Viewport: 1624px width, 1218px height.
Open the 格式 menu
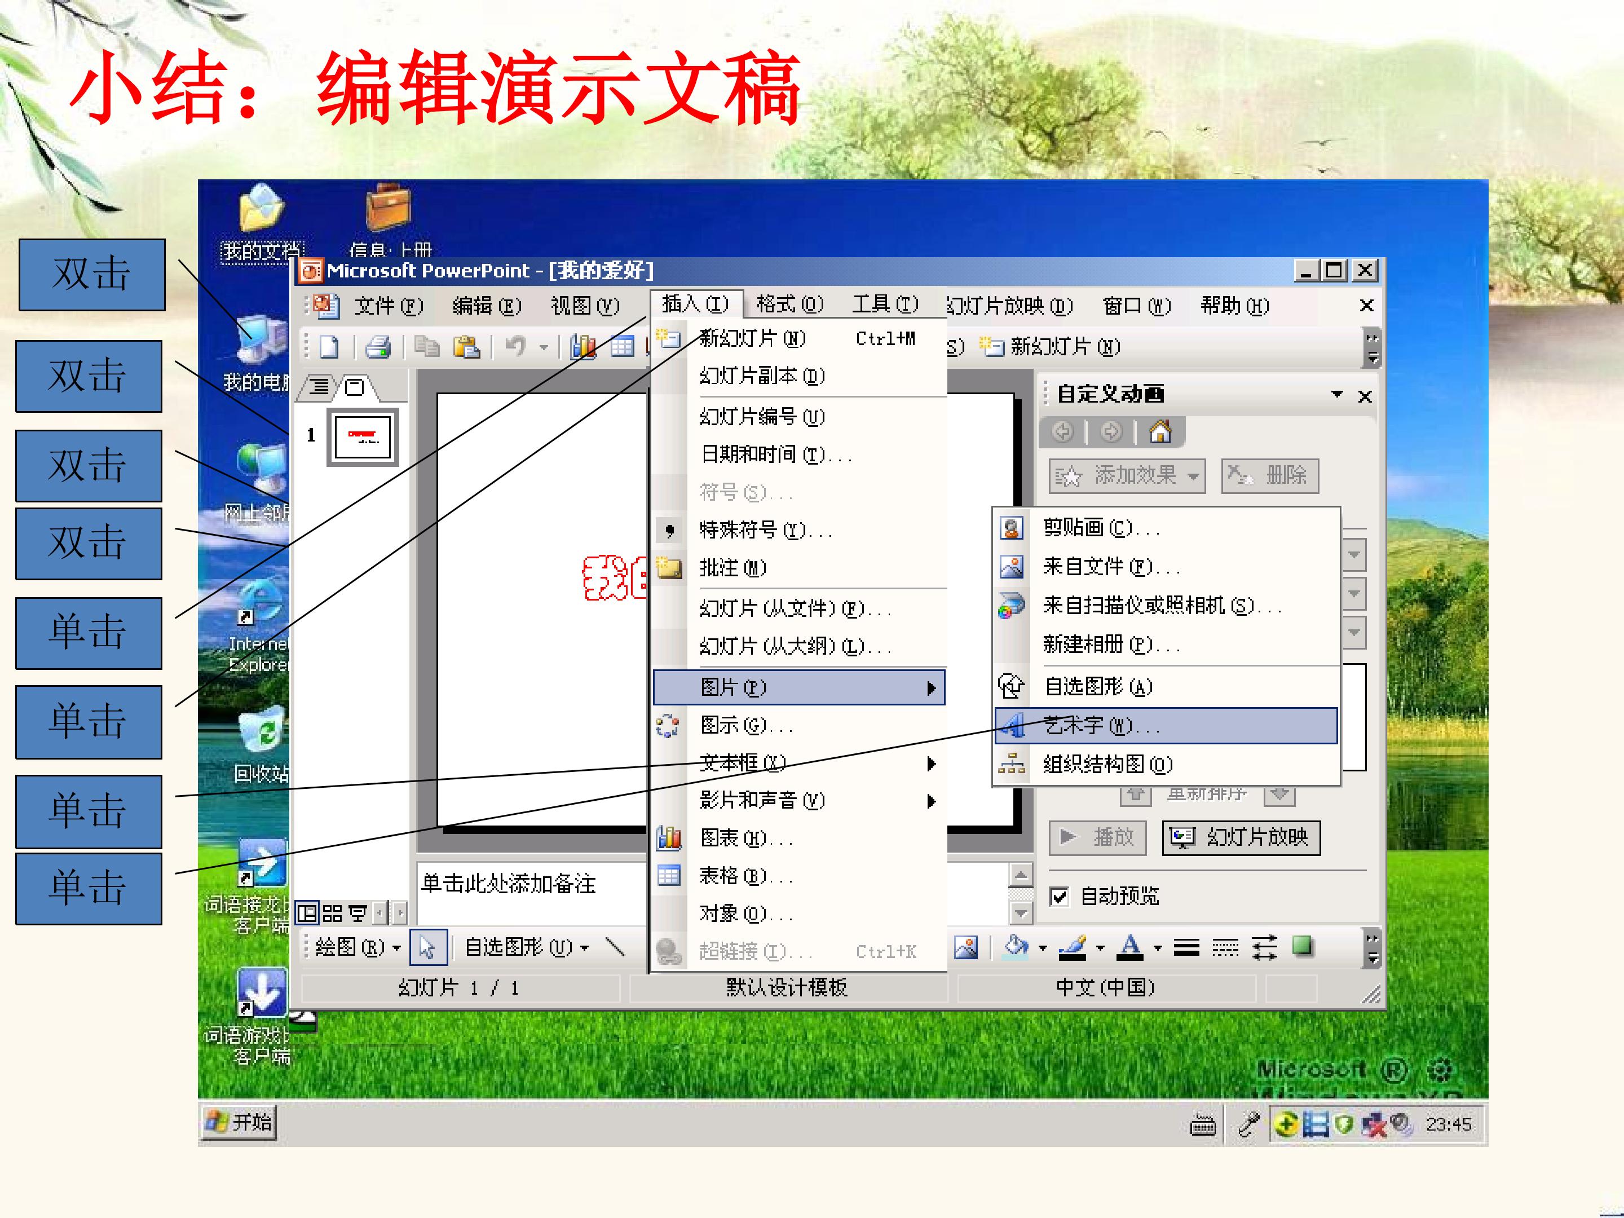coord(789,303)
